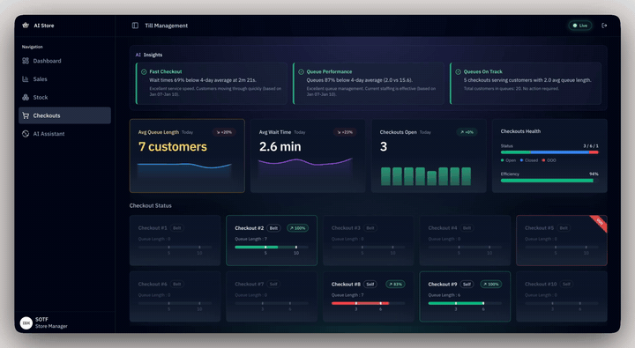Screen dimensions: 635x348
Task: Click the Queues On Track insight title
Action: [483, 71]
